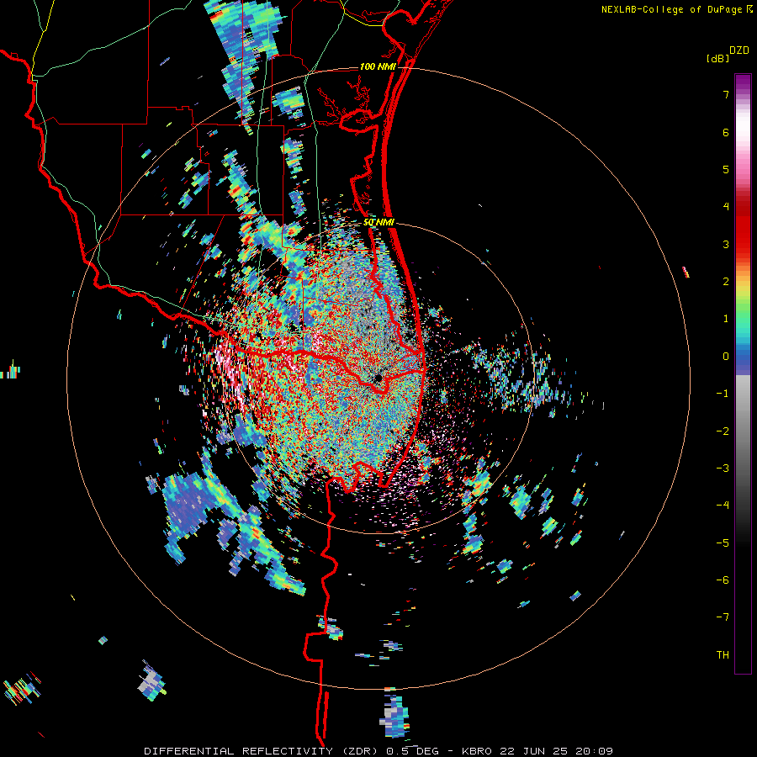Click the 100 NMI range ring label
This screenshot has width=757, height=757.
[378, 66]
